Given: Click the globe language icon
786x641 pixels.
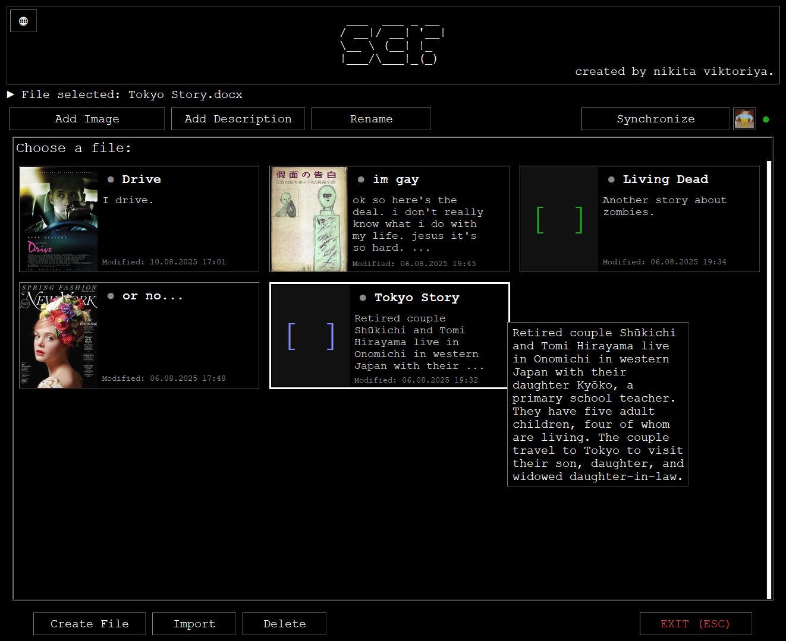Looking at the screenshot, I should pos(23,21).
